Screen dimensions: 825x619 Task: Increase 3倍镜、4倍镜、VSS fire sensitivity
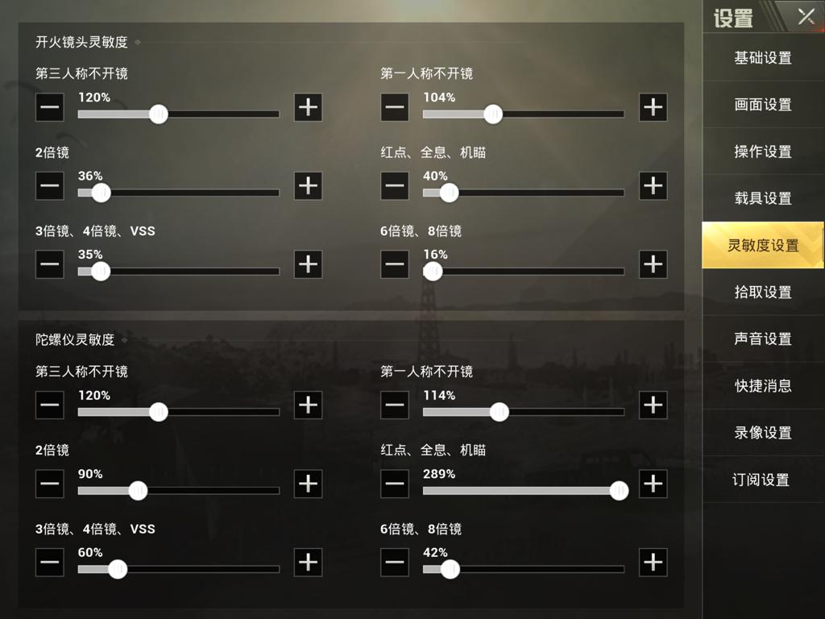click(x=307, y=264)
